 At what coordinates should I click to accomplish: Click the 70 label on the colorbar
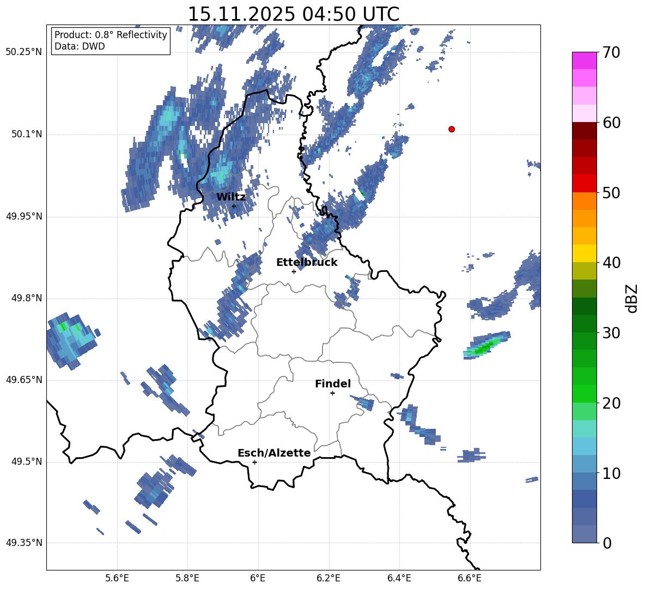[x=612, y=53]
